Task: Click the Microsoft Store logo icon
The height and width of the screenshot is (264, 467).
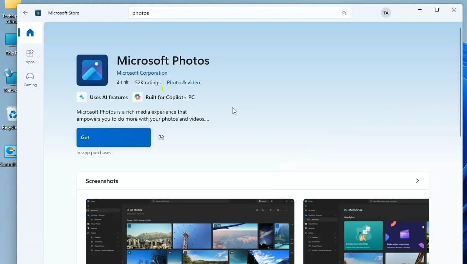Action: click(38, 13)
